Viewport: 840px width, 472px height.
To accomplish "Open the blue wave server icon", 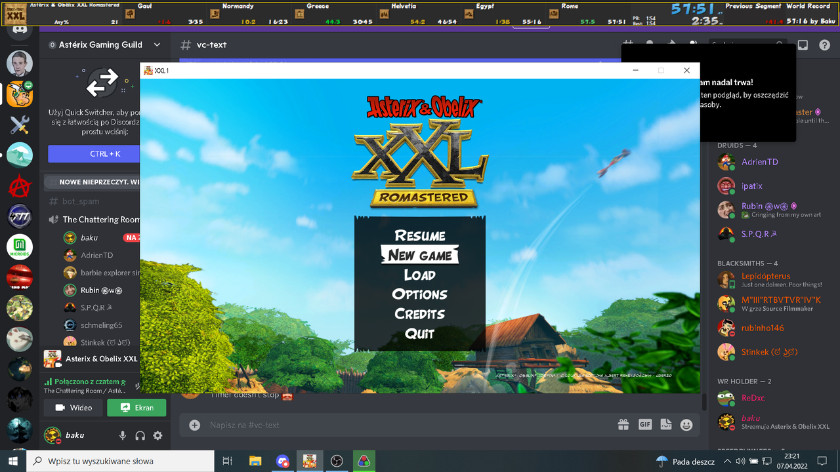I will (x=20, y=155).
